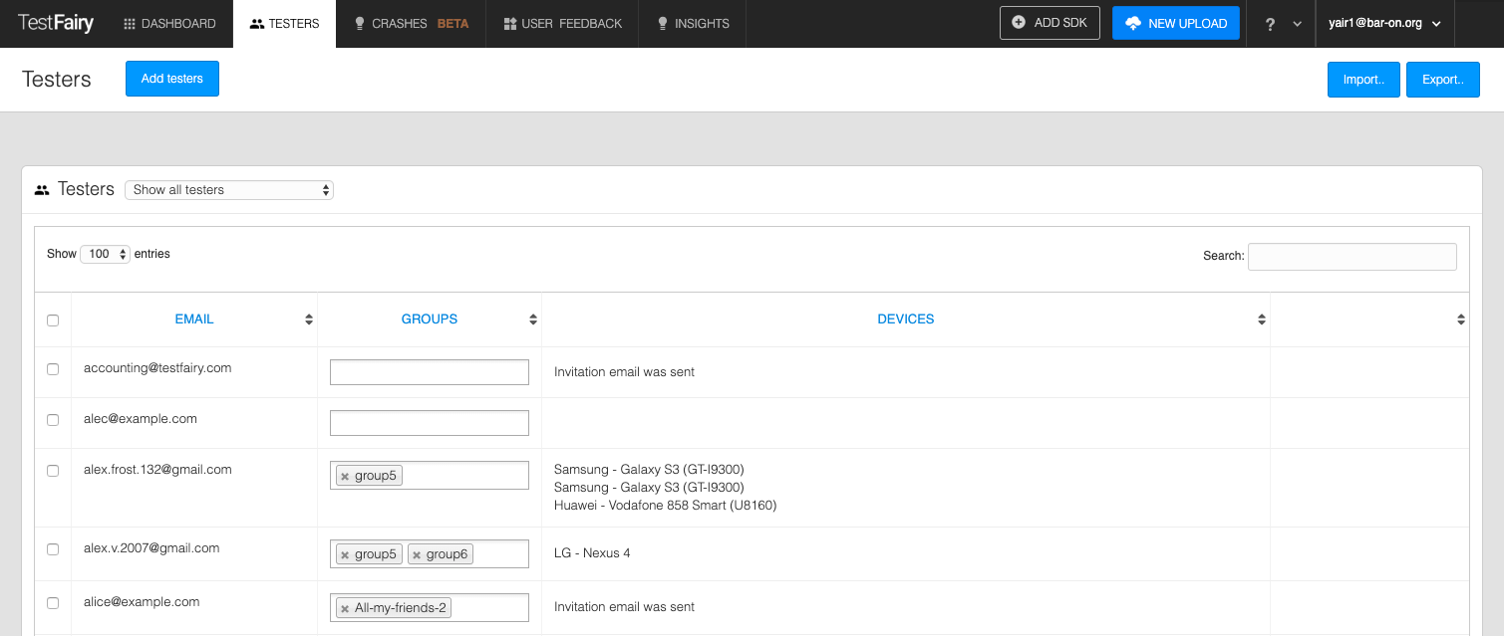The image size is (1504, 636).
Task: Click the testers icon beside the Testers heading
Action: pyautogui.click(x=42, y=189)
